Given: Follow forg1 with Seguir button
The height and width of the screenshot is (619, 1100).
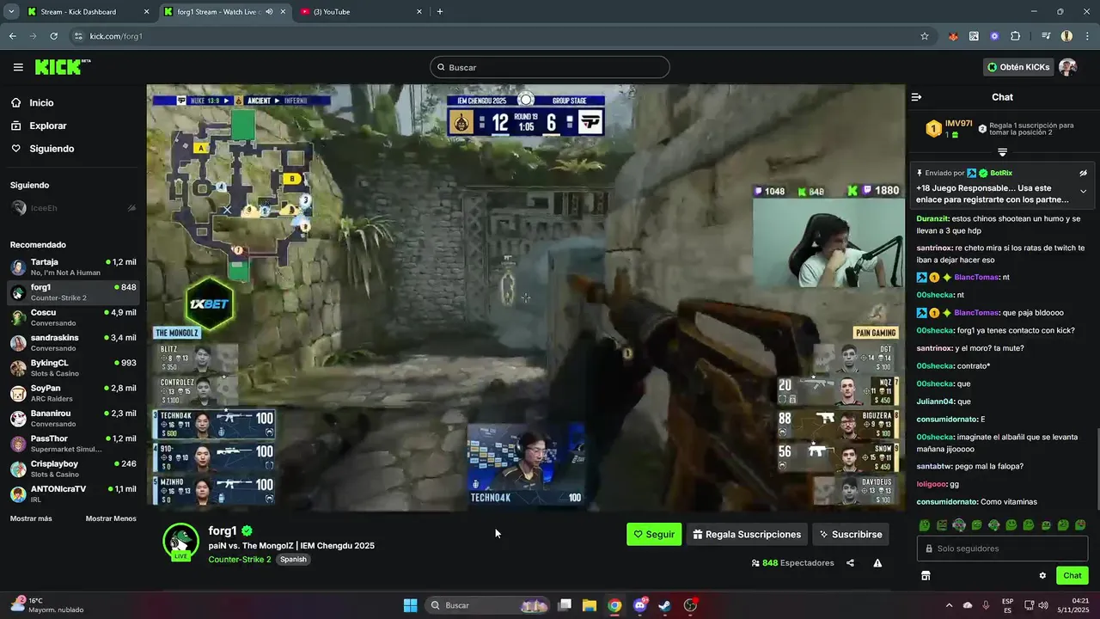Looking at the screenshot, I should [654, 534].
